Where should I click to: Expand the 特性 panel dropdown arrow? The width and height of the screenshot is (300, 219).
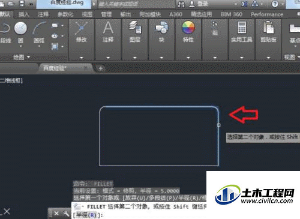[x=188, y=58]
